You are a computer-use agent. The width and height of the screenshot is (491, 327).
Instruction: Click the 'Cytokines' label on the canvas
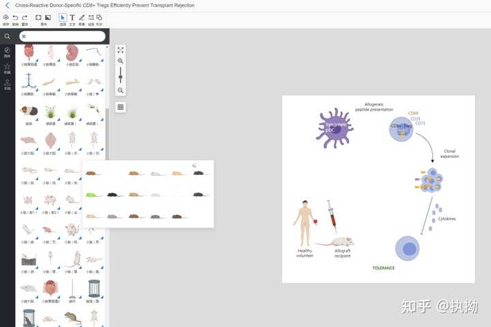pyautogui.click(x=447, y=218)
